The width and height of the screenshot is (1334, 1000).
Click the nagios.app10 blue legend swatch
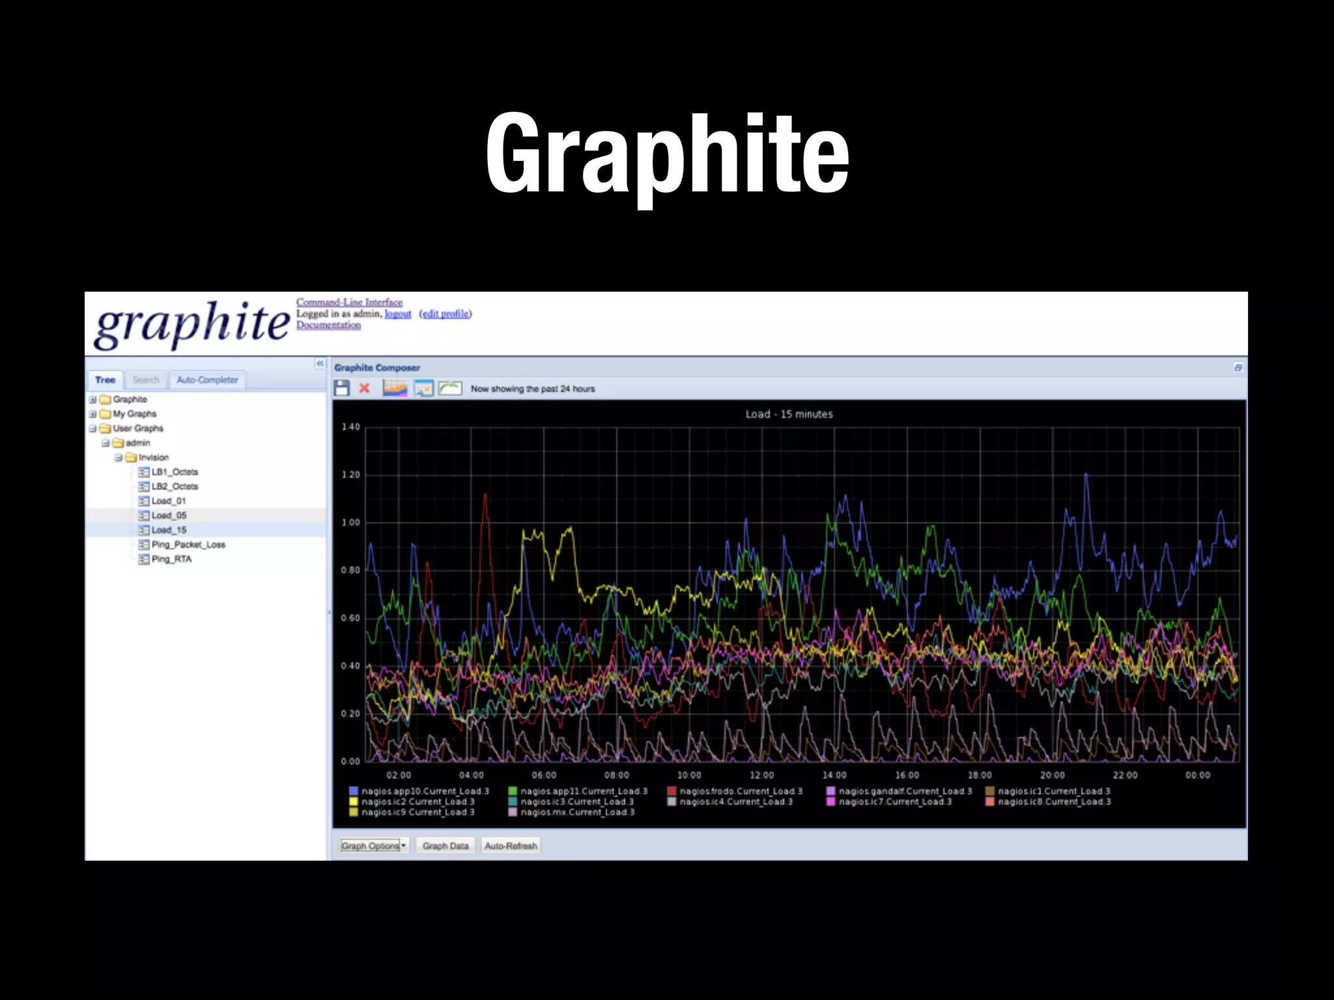click(354, 791)
